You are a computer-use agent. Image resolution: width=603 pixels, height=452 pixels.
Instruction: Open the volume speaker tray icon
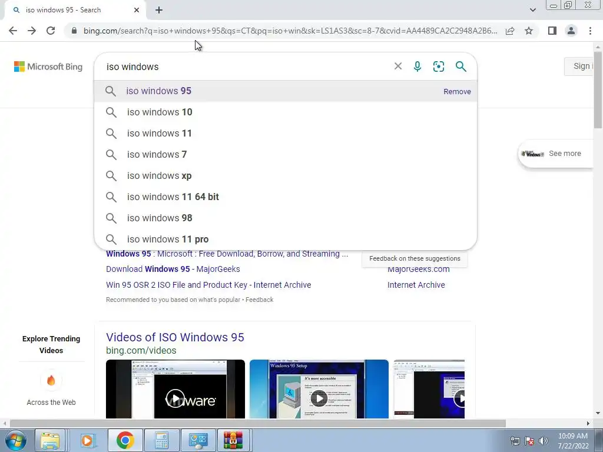(543, 441)
